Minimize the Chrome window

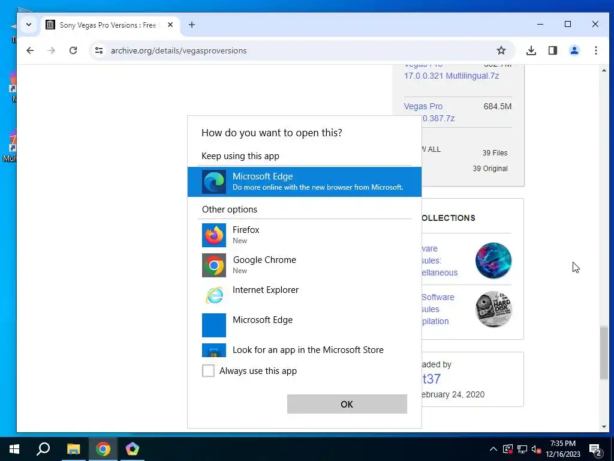pyautogui.click(x=540, y=24)
